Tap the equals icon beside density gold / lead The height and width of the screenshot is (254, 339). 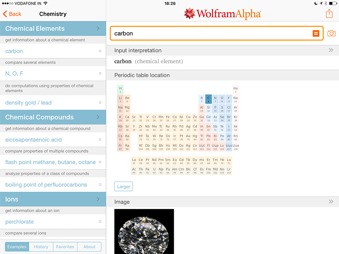pos(100,102)
